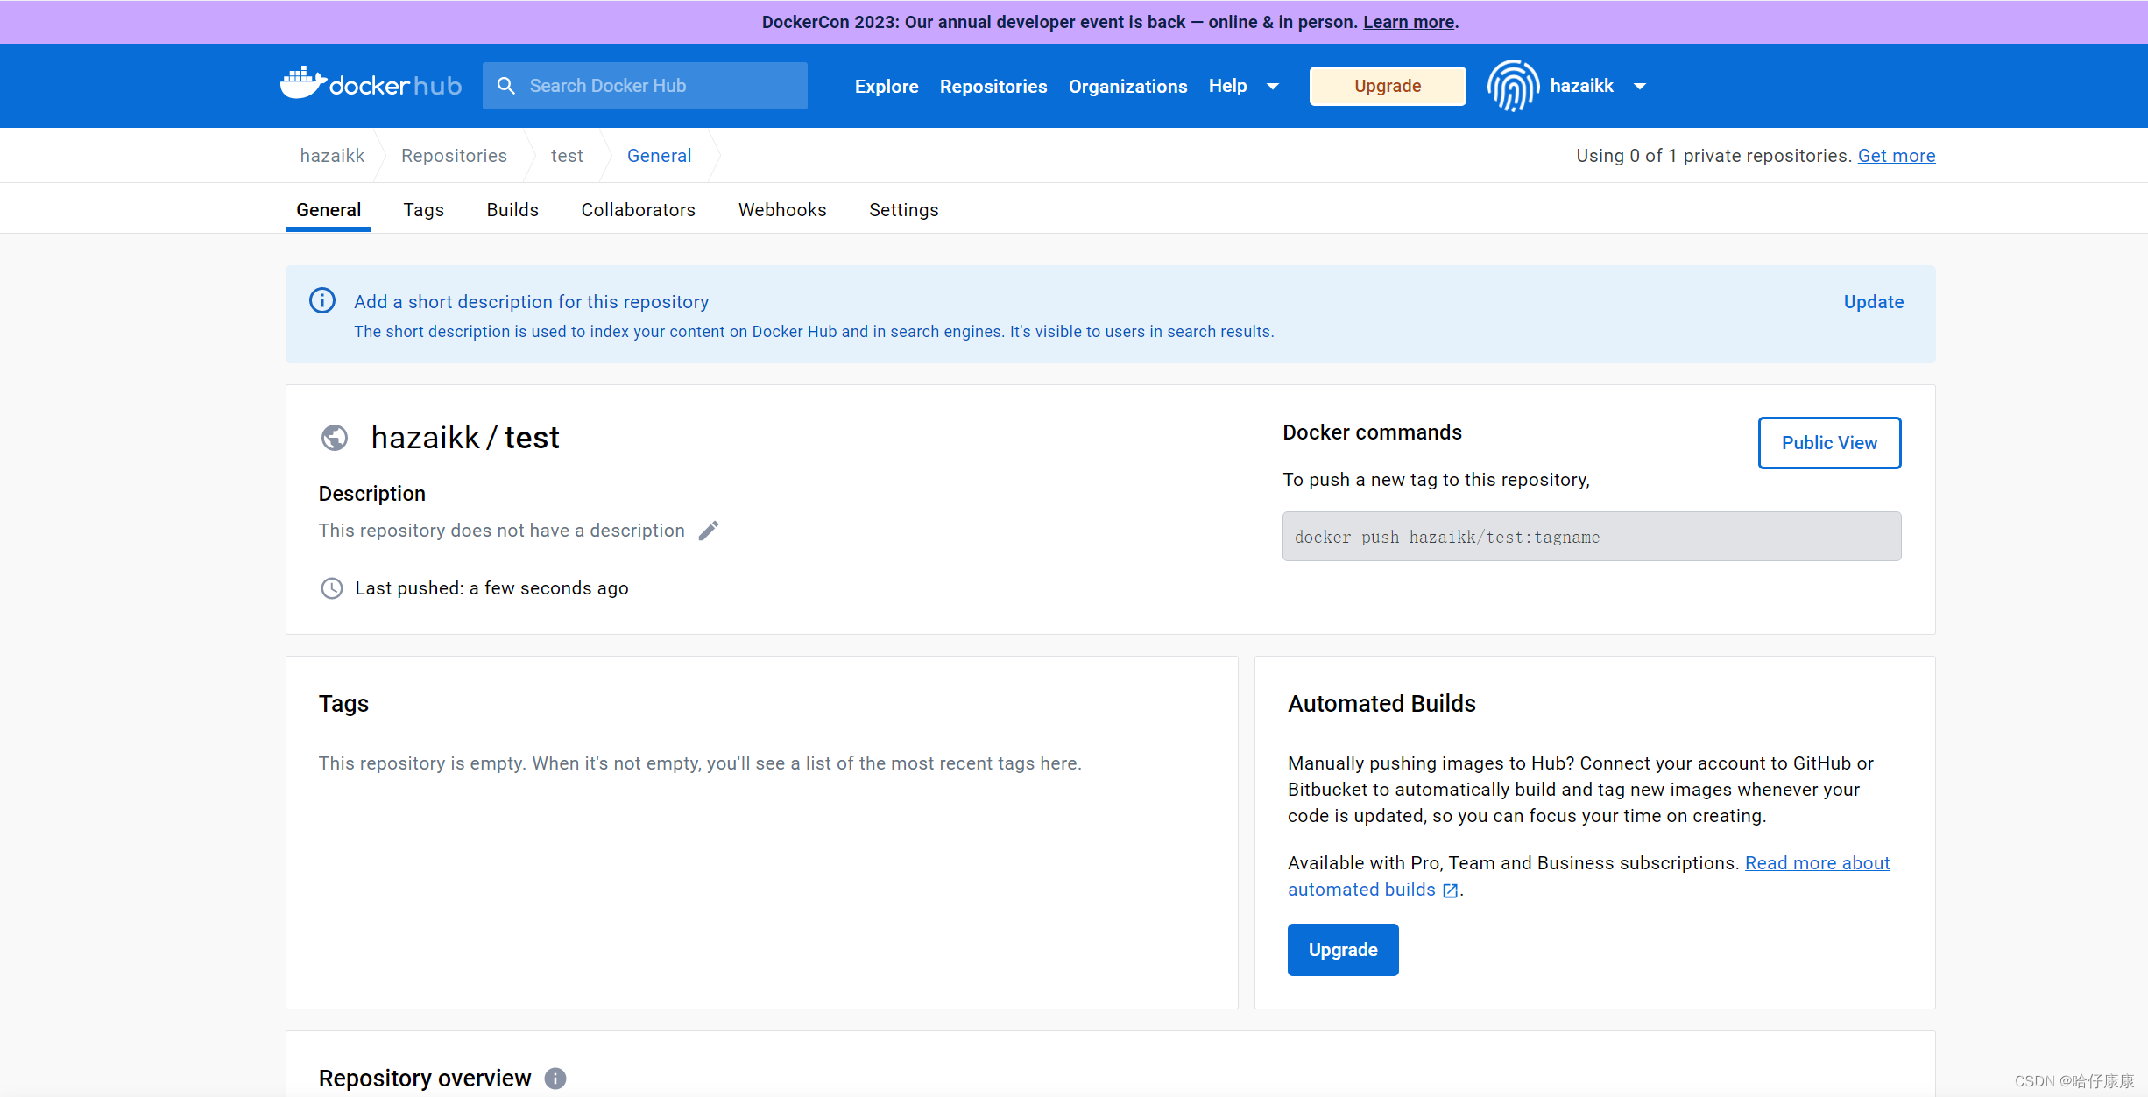Click Help in the top navigation

click(x=1227, y=86)
